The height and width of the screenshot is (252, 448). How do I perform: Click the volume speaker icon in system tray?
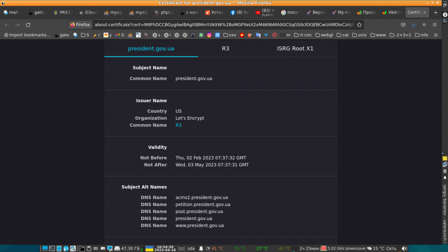click(404, 248)
